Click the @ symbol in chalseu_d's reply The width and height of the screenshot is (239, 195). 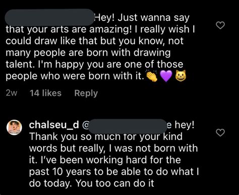[x=85, y=125]
